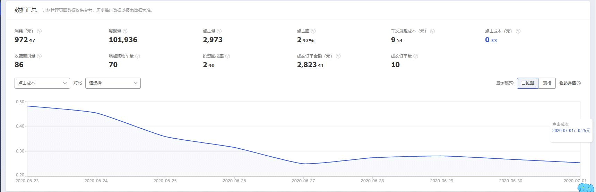Viewport: 596px width, 192px height.
Task: Open the 点击成本 metric dropdown
Action: (42, 83)
